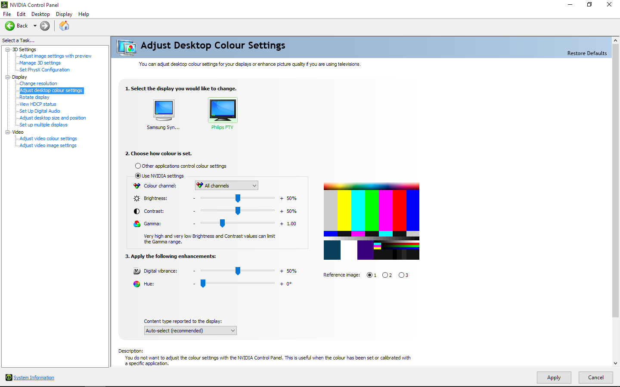Collapse the 3D Settings tree node
Image resolution: width=620 pixels, height=387 pixels.
(7, 49)
